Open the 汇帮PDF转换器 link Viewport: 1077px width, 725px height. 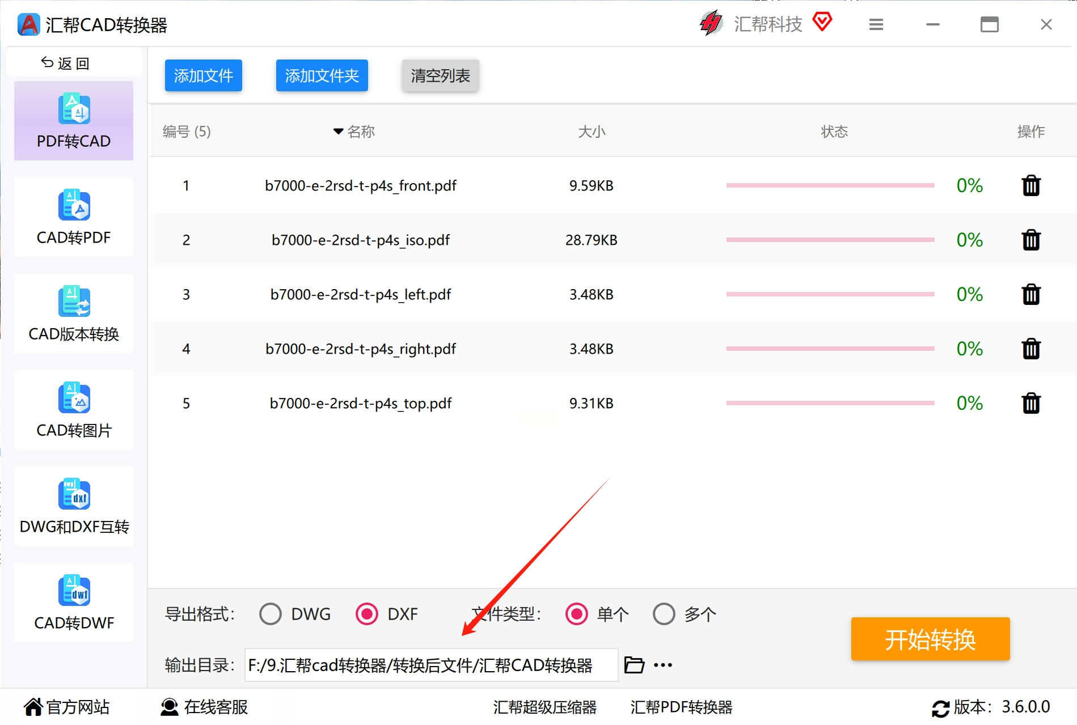[681, 707]
